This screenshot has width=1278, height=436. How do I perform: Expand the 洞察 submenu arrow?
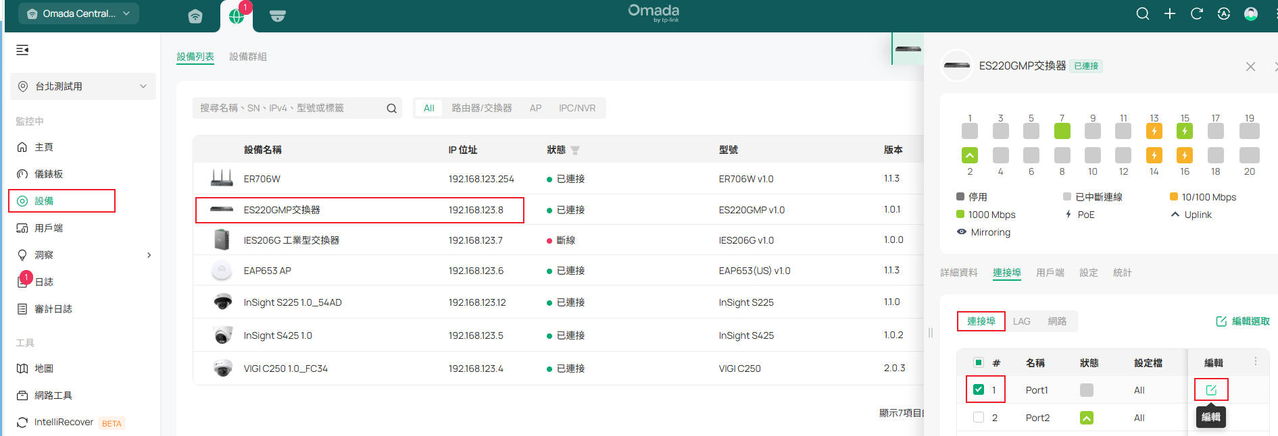pyautogui.click(x=149, y=255)
